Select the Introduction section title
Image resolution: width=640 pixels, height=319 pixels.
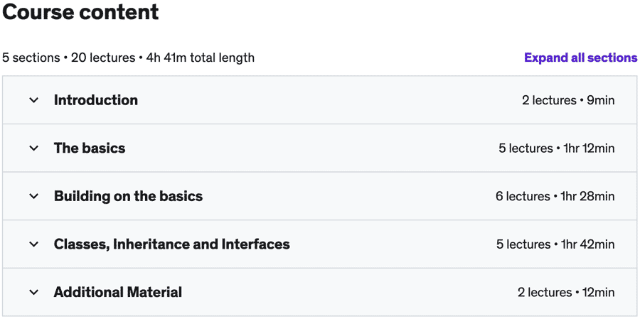pos(96,100)
